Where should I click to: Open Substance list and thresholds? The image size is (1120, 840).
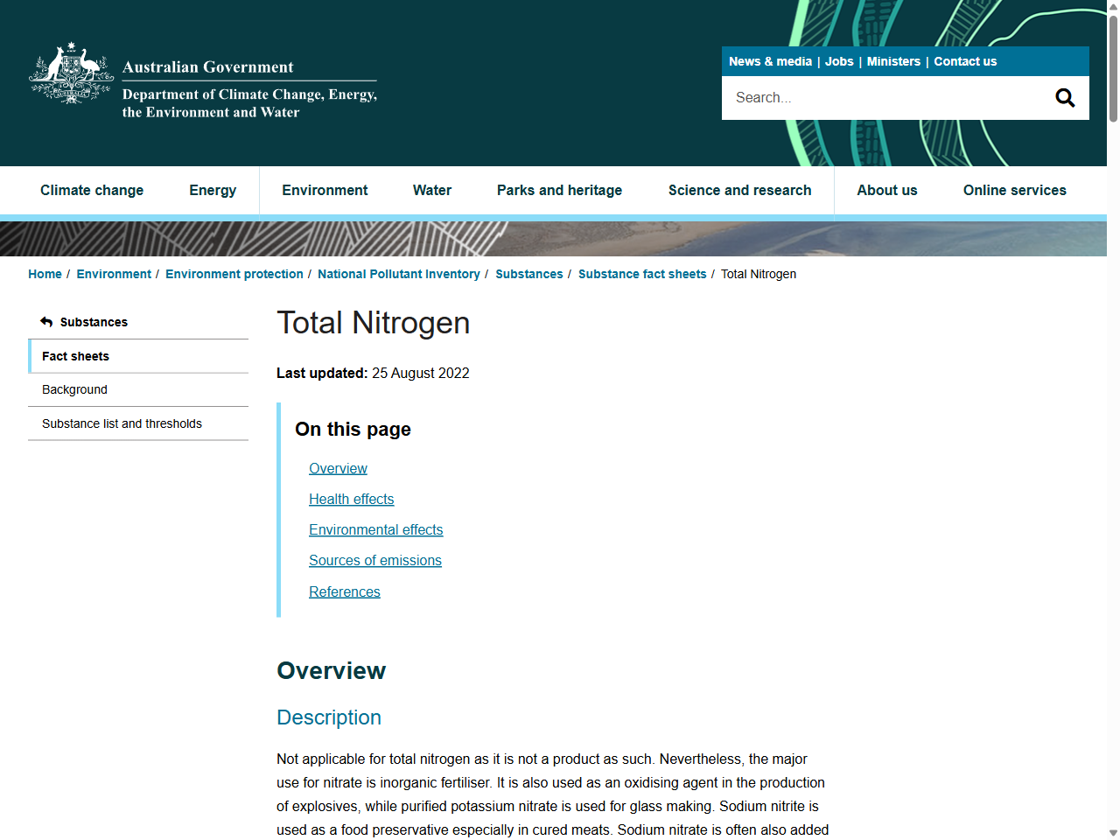(122, 423)
